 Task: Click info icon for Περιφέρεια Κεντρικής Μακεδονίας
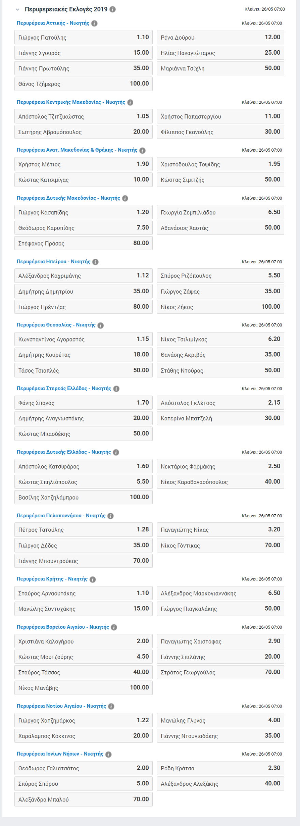click(130, 102)
